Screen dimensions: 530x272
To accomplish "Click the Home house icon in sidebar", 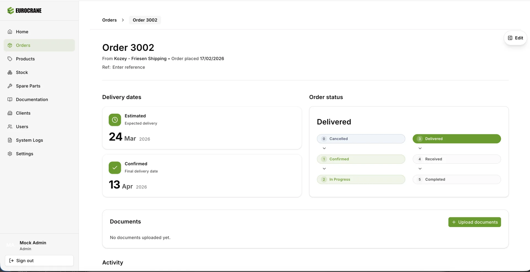I will (10, 32).
